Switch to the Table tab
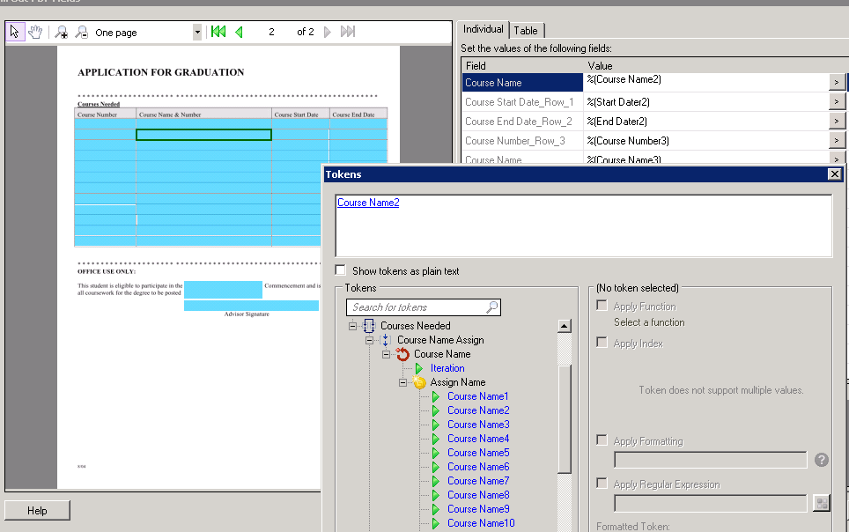 coord(526,31)
